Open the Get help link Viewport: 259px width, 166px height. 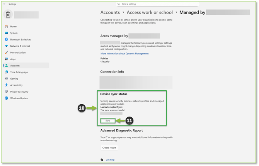[110, 159]
